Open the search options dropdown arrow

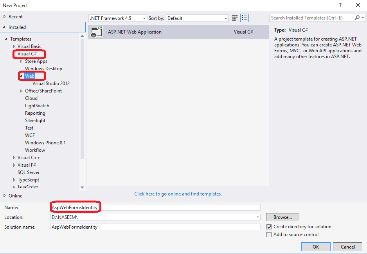pos(363,18)
